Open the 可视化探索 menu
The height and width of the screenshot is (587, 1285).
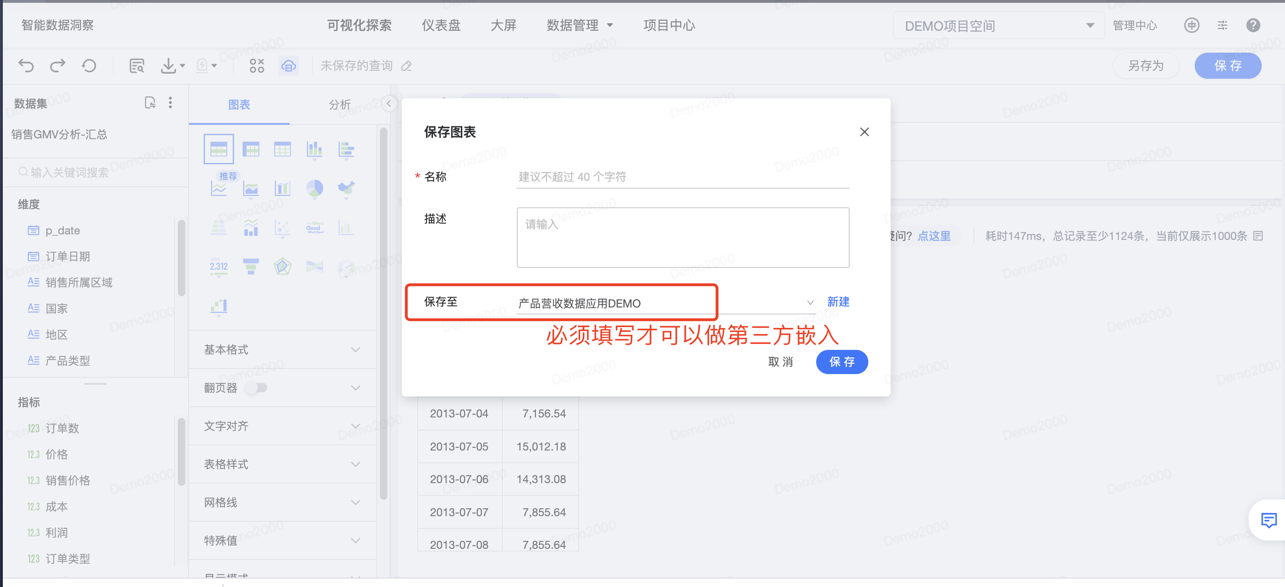(x=359, y=25)
